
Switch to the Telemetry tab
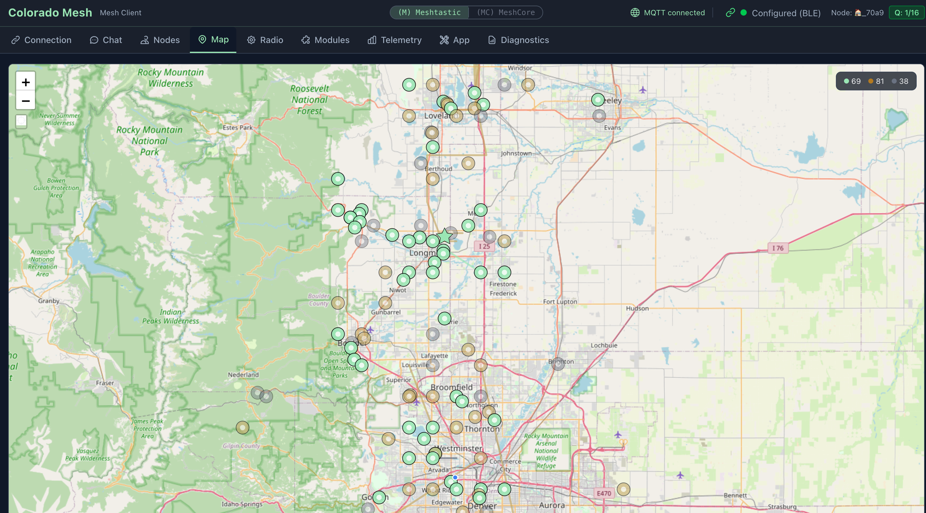tap(395, 40)
